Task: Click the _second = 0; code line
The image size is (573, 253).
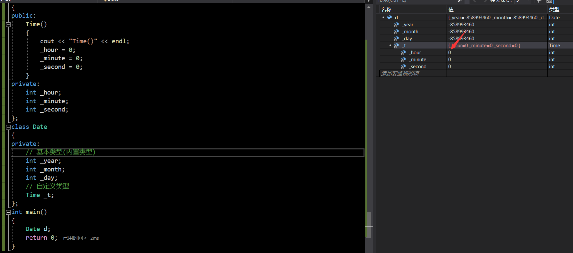Action: pyautogui.click(x=61, y=67)
